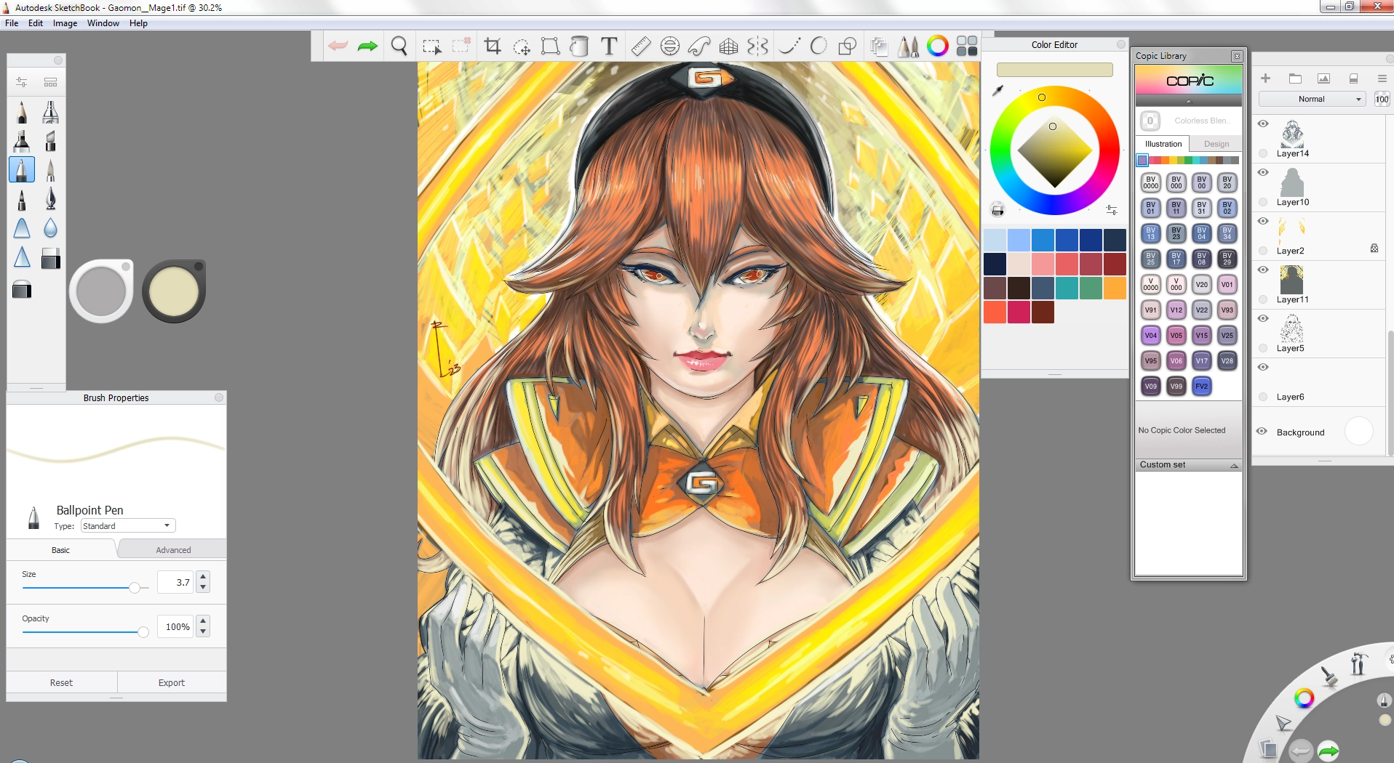Select the V04 Copic color swatch
Viewport: 1394px width, 763px height.
[1150, 335]
